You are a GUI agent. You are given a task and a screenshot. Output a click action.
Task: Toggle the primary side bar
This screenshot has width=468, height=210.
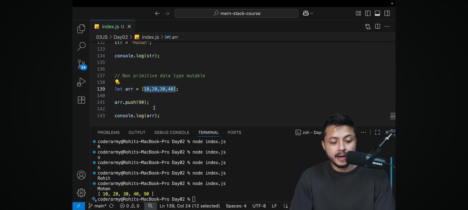click(368, 13)
